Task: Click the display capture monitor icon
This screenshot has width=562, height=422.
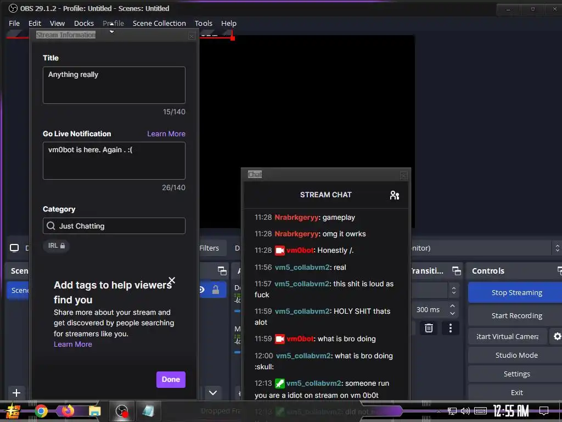Action: click(x=14, y=248)
